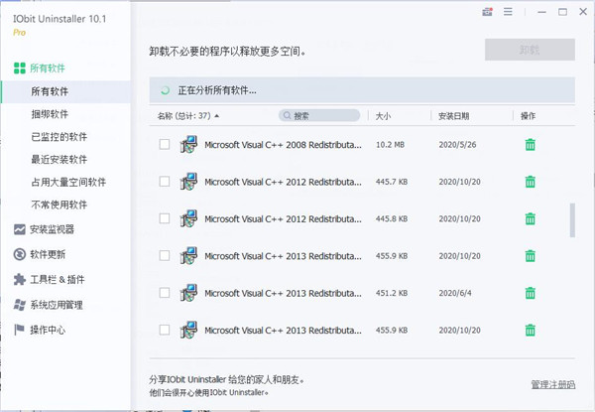595x412 pixels.
Task: Click program icon of the 445.7 KB row
Action: pyautogui.click(x=188, y=182)
